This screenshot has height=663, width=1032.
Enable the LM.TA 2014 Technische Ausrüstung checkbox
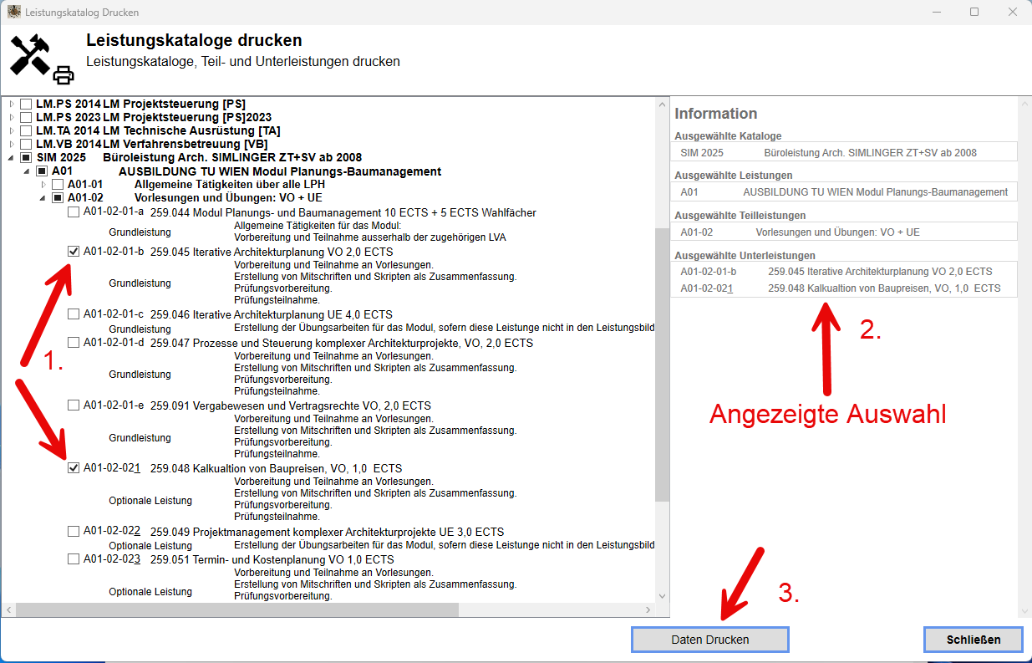[x=25, y=130]
